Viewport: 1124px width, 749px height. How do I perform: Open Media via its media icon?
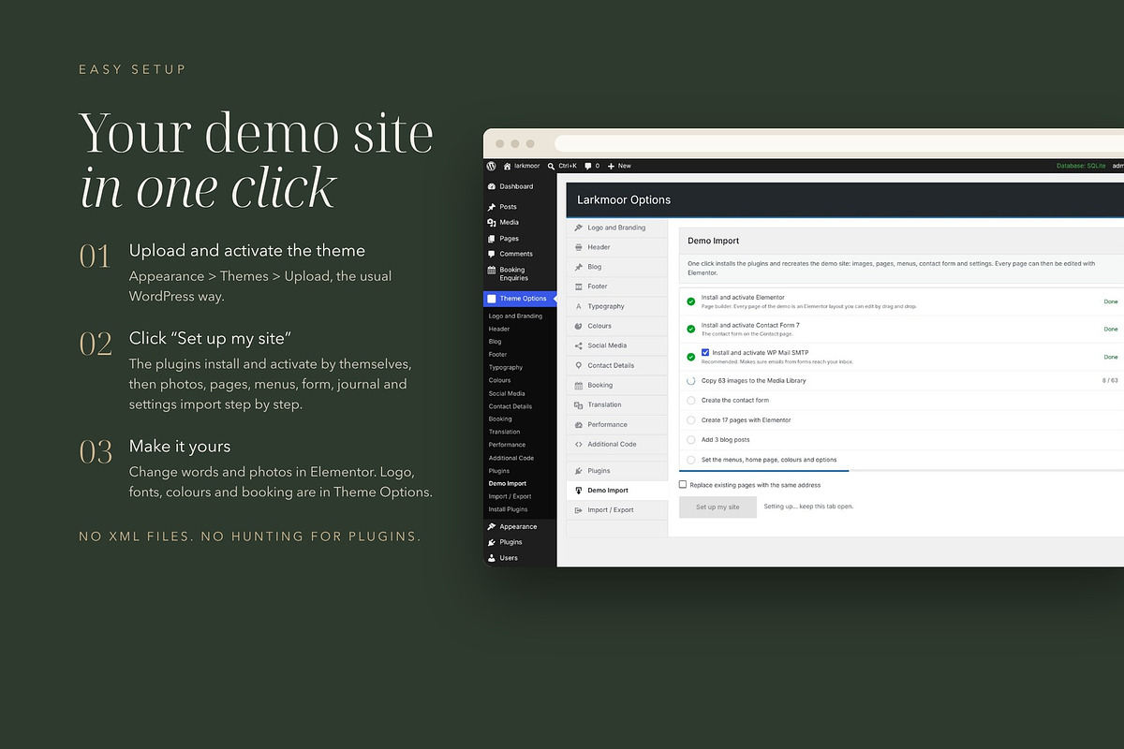(492, 223)
